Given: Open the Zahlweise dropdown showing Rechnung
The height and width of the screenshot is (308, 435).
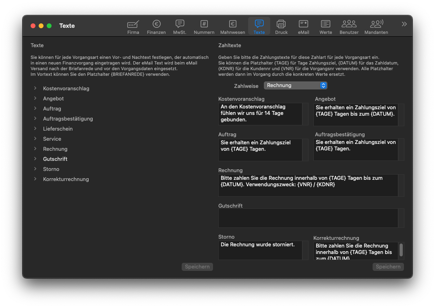Looking at the screenshot, I should (295, 85).
